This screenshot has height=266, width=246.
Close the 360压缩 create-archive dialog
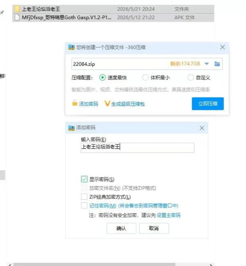point(222,47)
